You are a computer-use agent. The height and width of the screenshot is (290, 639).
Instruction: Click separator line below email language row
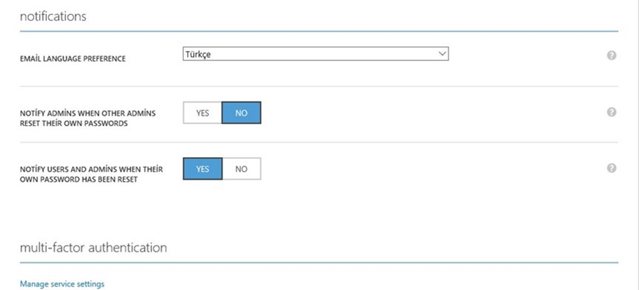click(319, 86)
